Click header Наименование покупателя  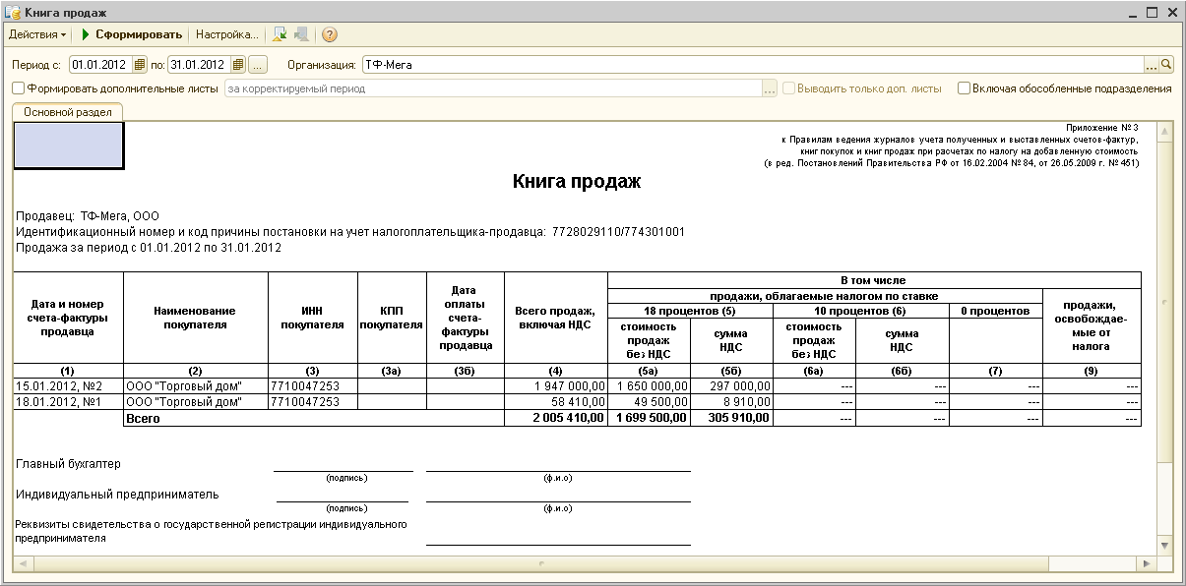[x=196, y=318]
